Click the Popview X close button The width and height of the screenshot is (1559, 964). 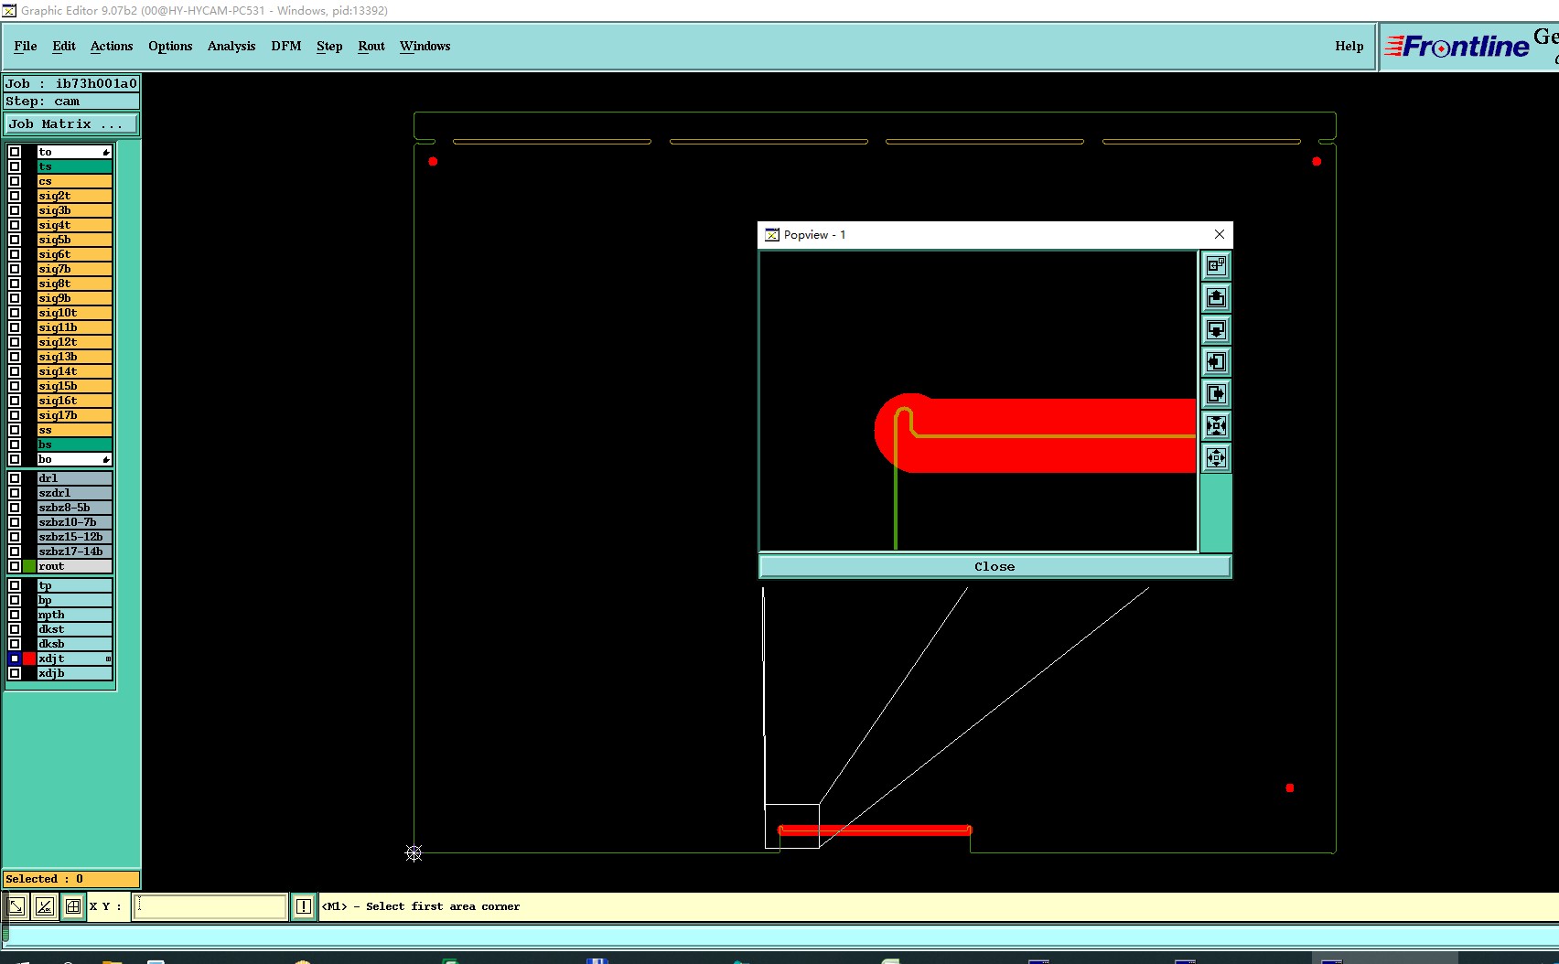1220,235
